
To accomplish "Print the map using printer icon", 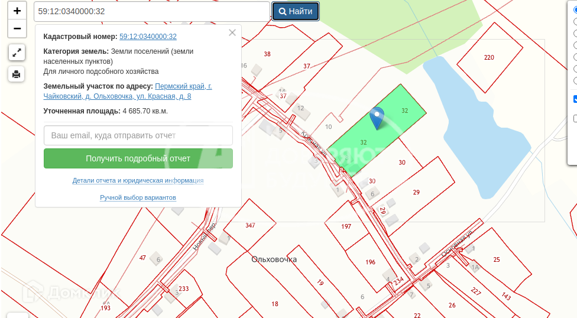I will click(17, 74).
